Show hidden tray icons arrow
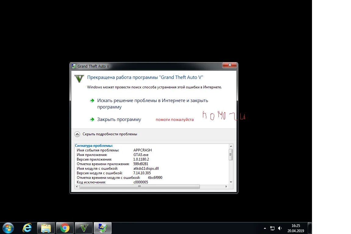This screenshot has height=234, width=351. click(x=265, y=229)
